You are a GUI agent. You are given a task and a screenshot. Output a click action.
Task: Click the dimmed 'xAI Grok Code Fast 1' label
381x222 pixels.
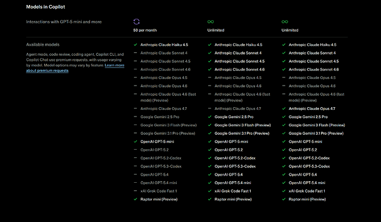click(158, 191)
